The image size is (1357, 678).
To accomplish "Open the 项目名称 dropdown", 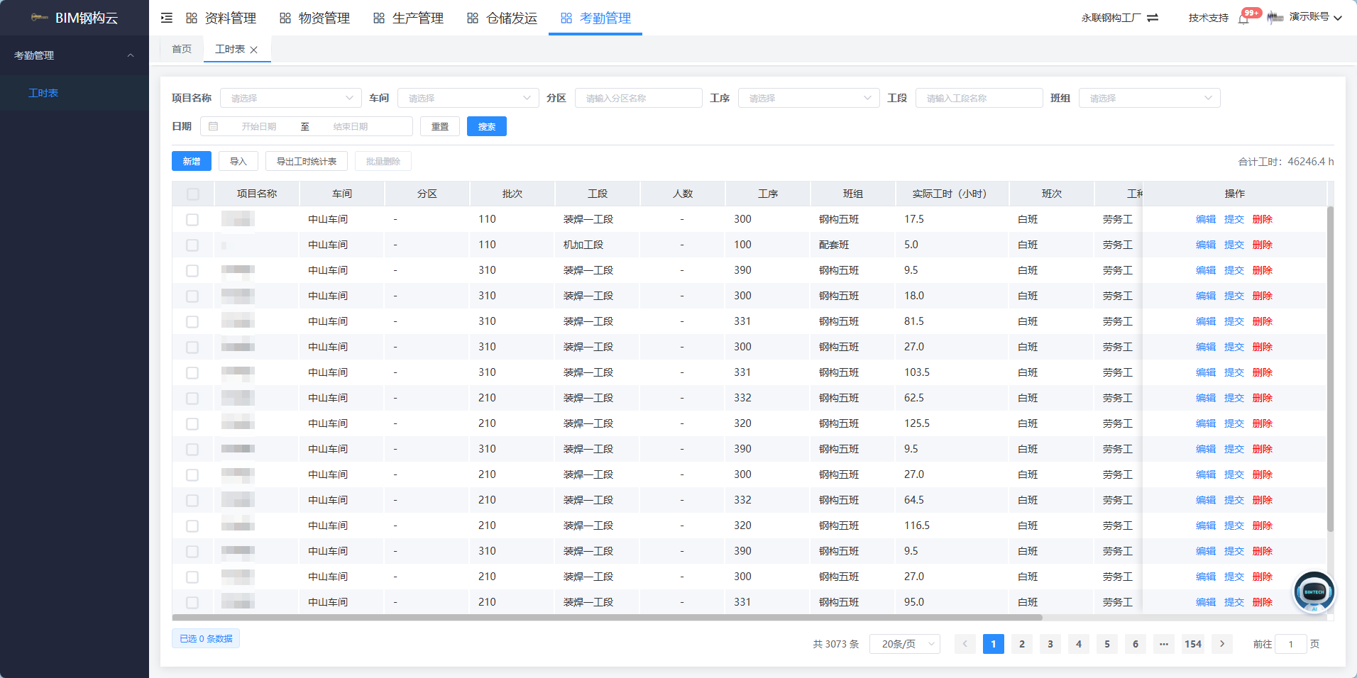I will [x=291, y=98].
